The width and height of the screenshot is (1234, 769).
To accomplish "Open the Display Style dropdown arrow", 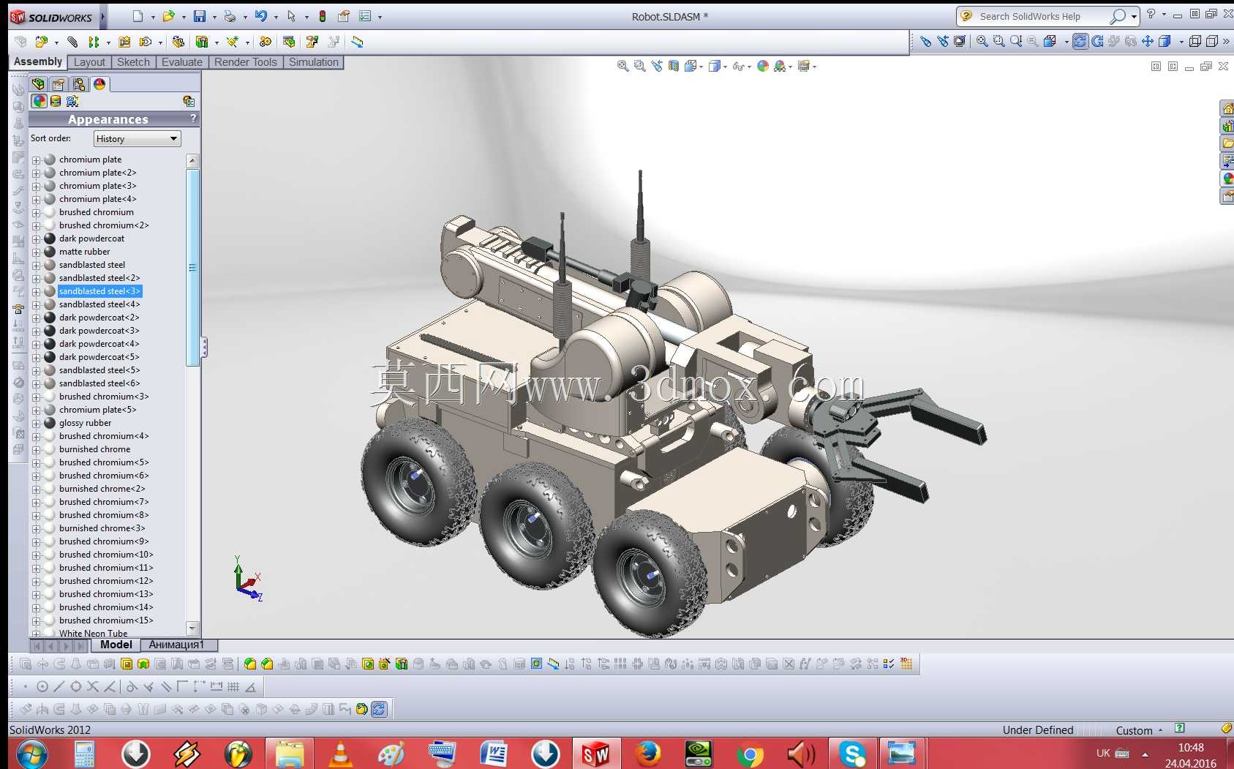I will [725, 67].
